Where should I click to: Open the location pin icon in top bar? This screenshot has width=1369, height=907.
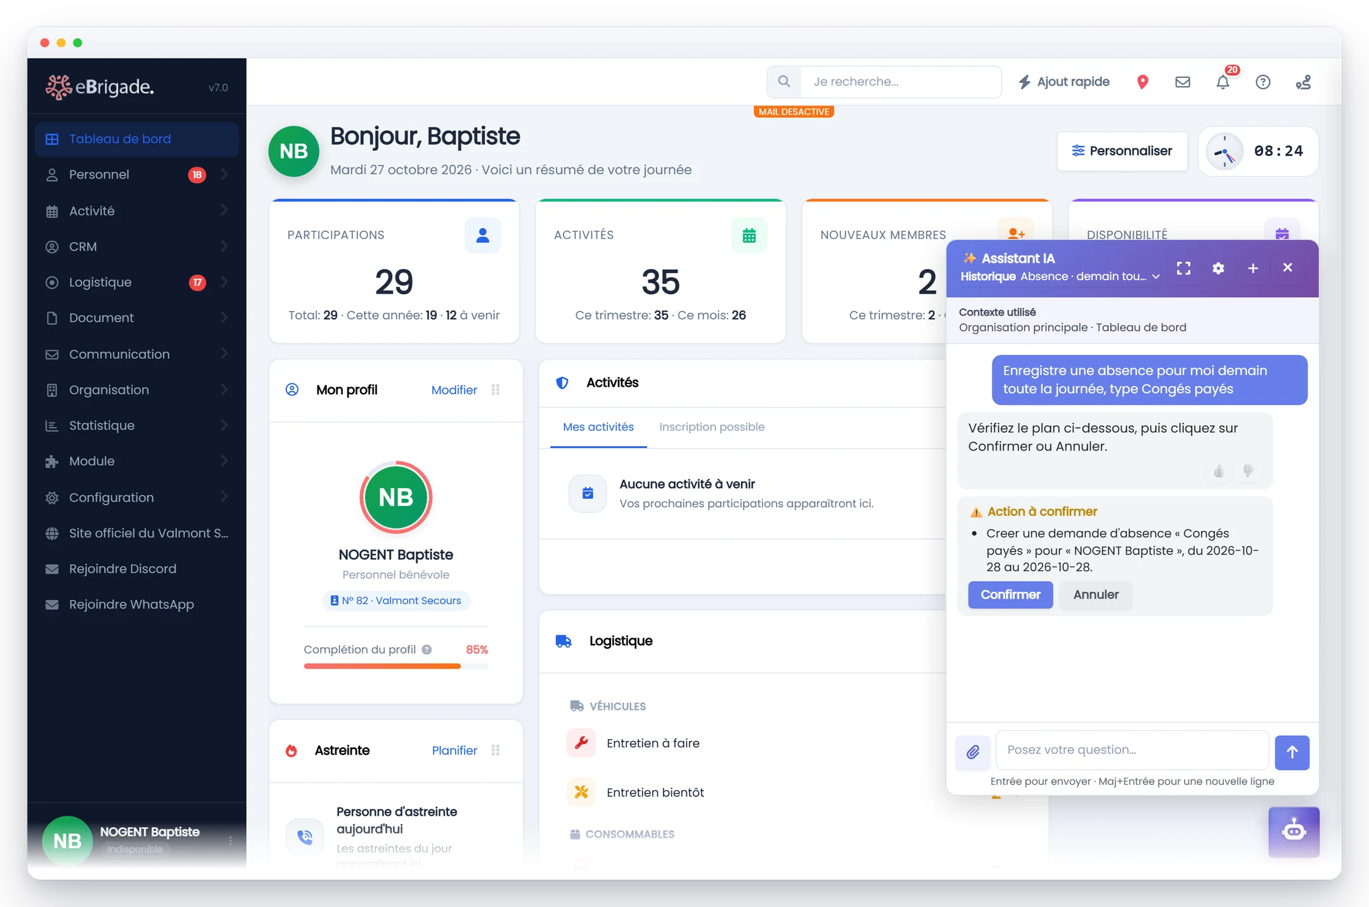1142,82
